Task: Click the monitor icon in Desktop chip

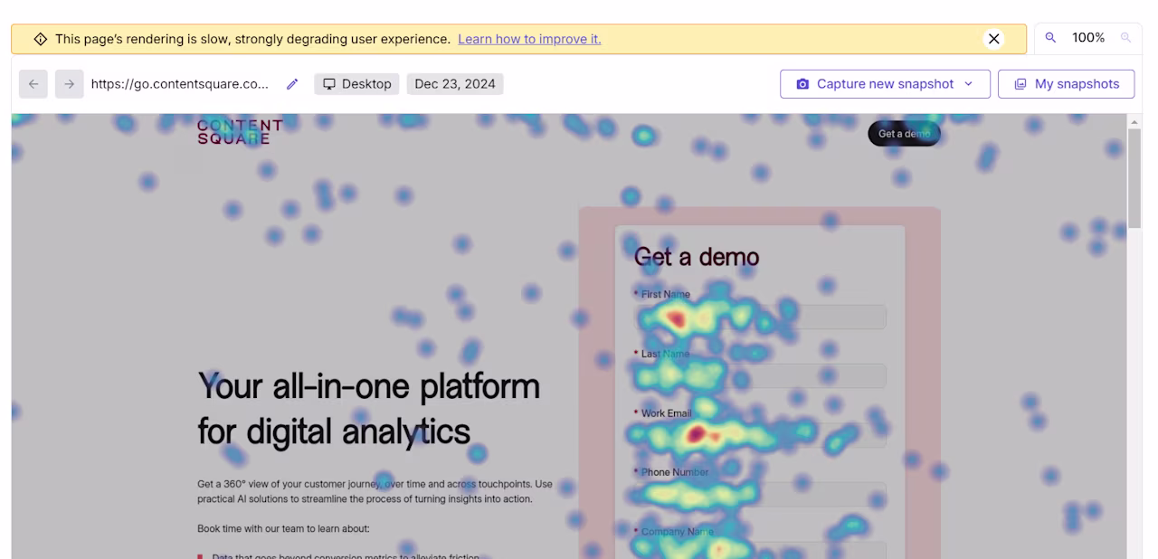Action: (329, 84)
